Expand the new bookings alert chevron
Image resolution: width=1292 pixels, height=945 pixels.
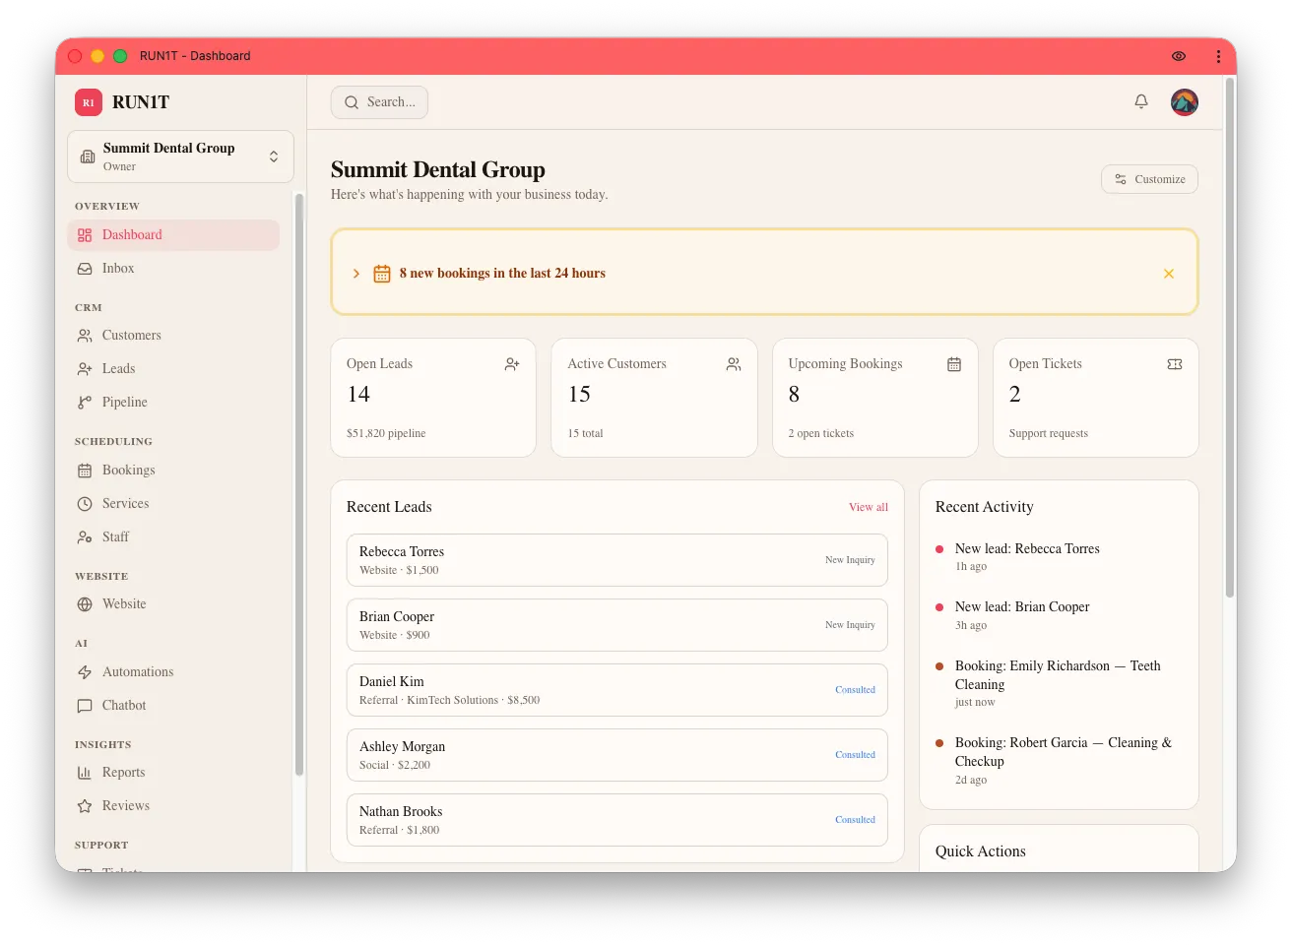pos(355,274)
